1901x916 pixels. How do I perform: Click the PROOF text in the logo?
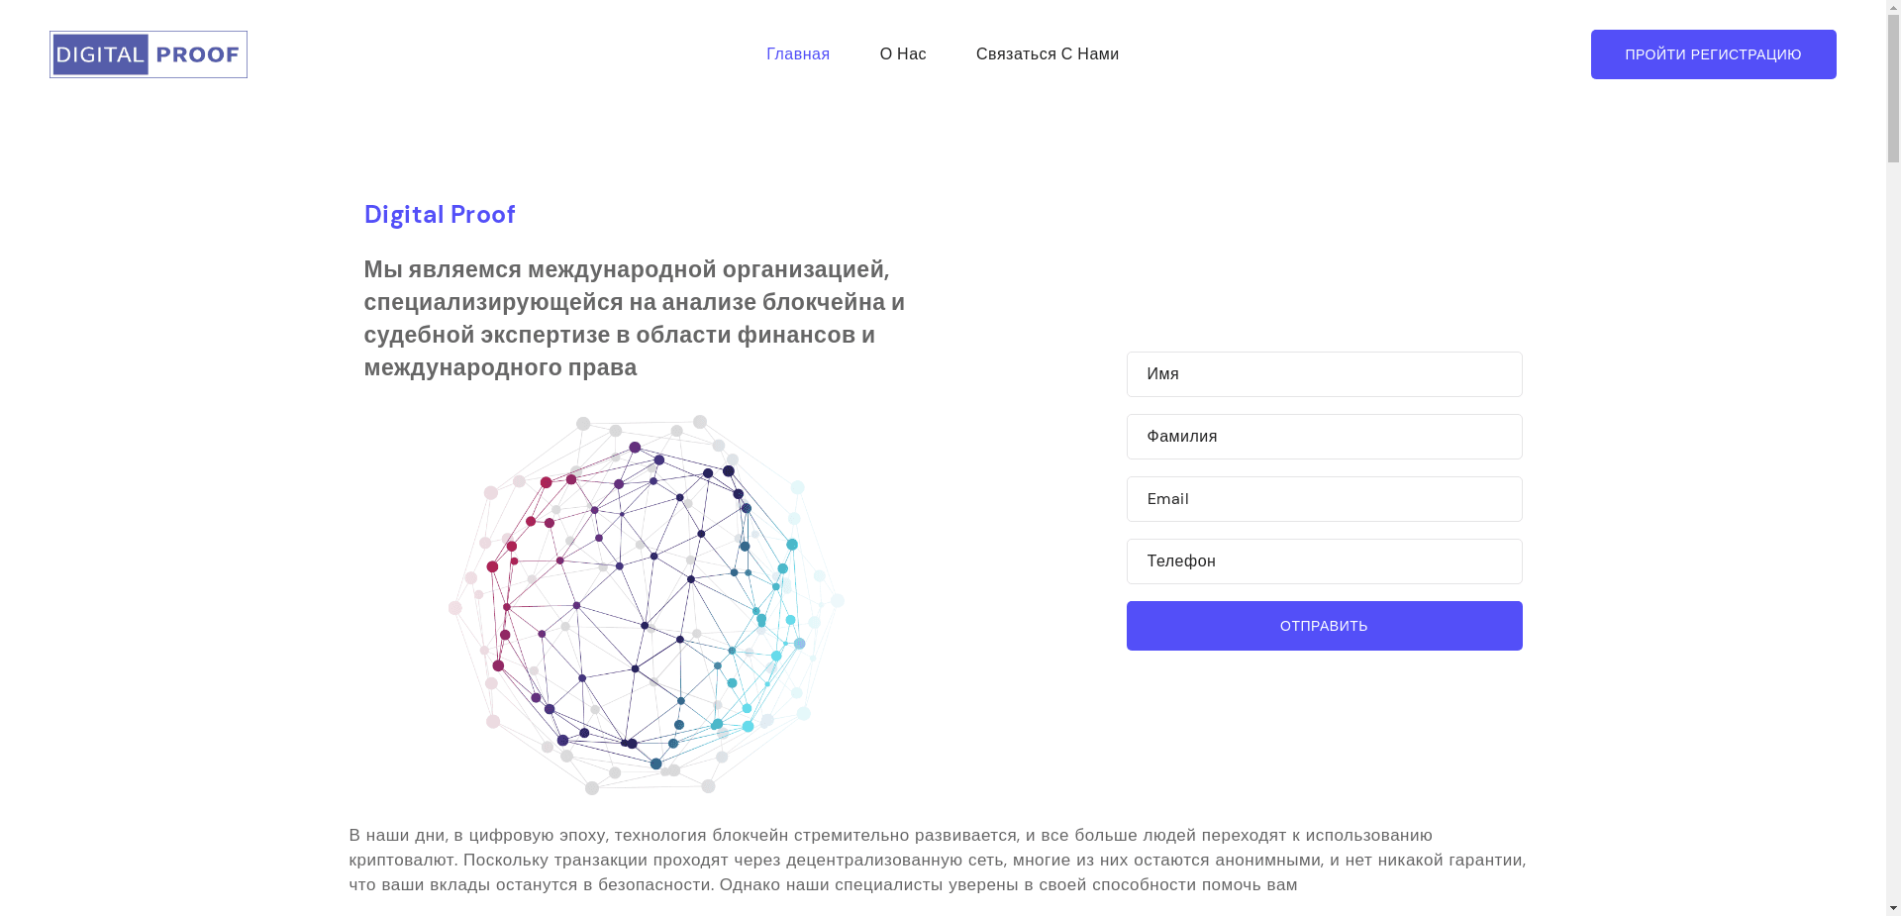point(197,54)
